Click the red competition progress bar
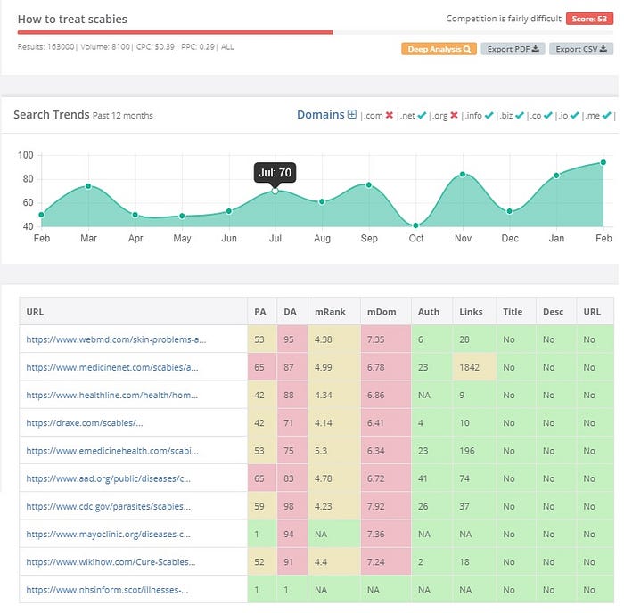 click(175, 32)
